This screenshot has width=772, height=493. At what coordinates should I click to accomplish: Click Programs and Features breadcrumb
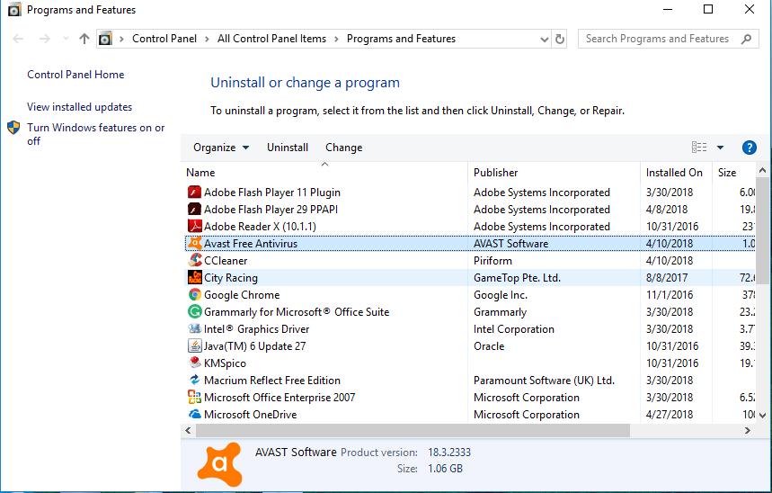click(x=401, y=39)
